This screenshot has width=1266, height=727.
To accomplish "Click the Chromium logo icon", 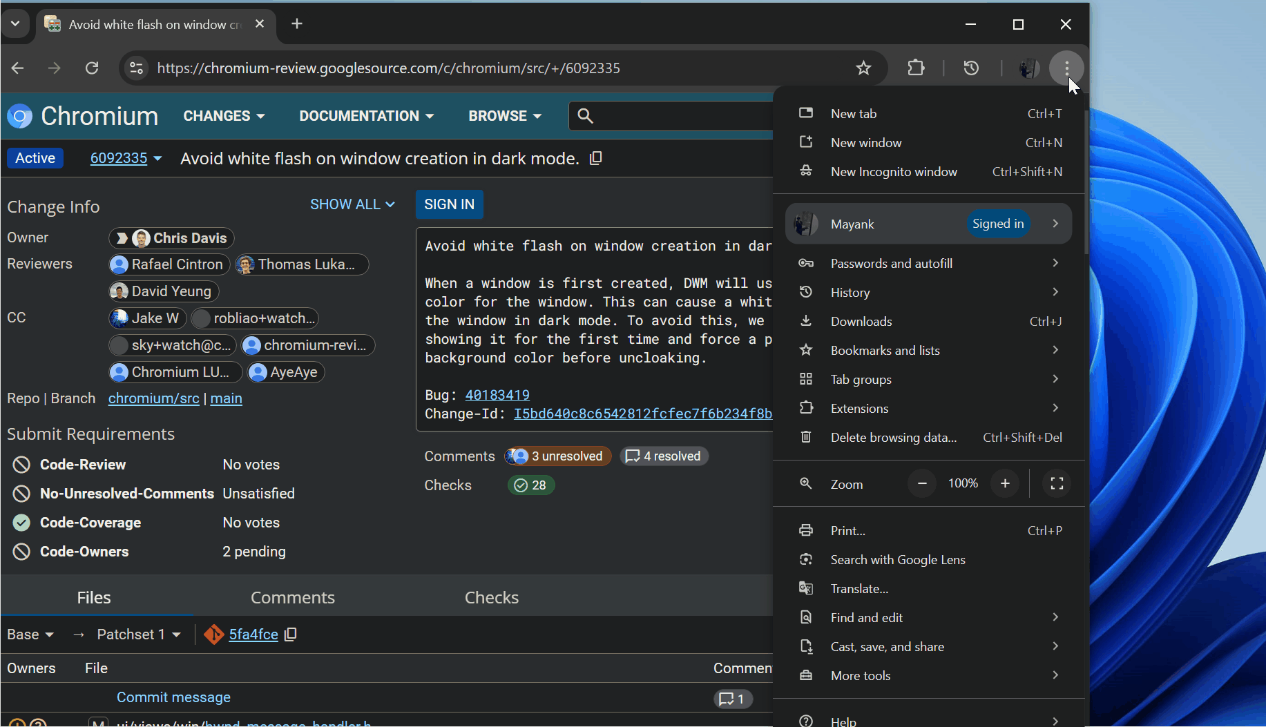I will point(20,116).
